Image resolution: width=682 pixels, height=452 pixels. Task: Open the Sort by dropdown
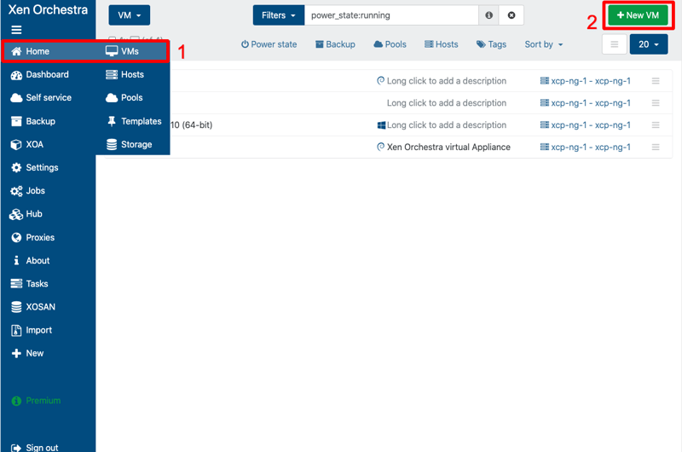(543, 44)
